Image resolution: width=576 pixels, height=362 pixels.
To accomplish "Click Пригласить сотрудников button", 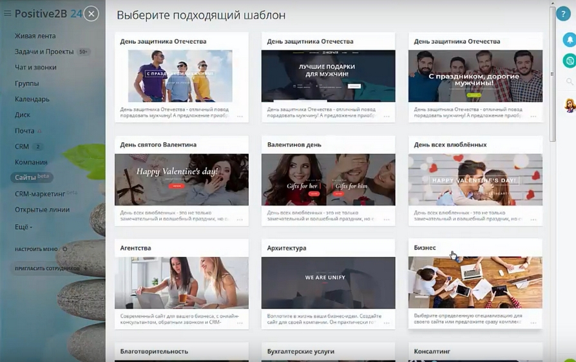I will [51, 269].
